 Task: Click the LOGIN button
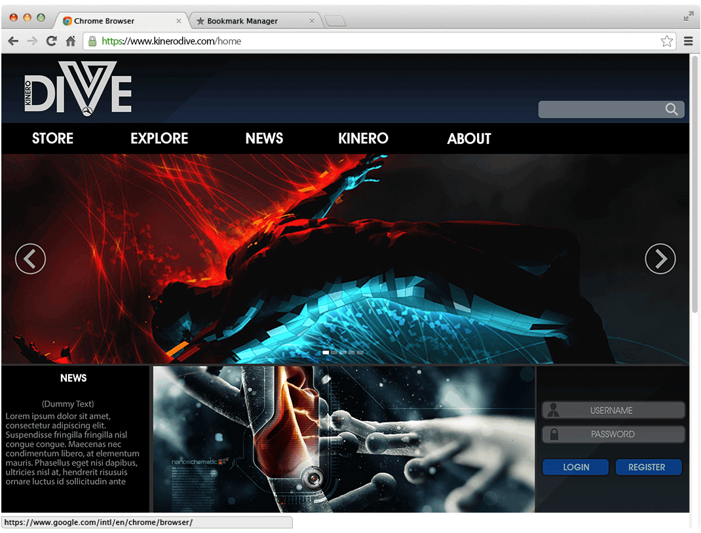point(575,467)
